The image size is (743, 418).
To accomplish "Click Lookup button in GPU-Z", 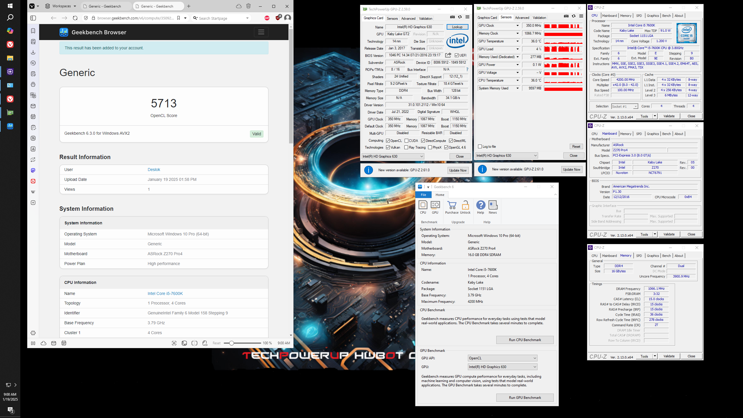I will point(457,27).
